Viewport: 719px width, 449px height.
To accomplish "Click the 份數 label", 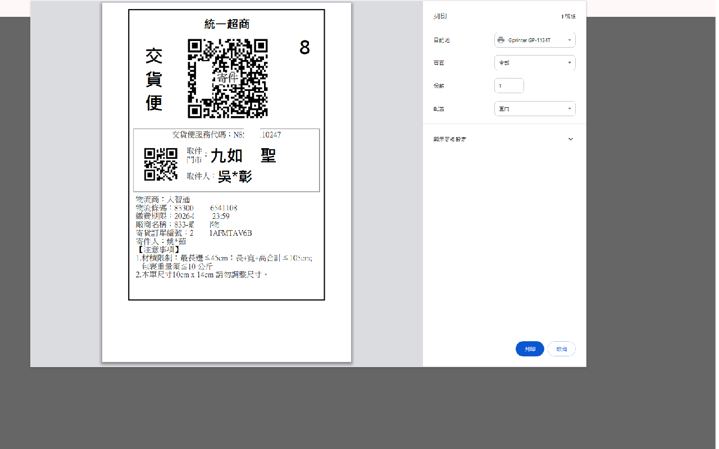I will point(439,86).
